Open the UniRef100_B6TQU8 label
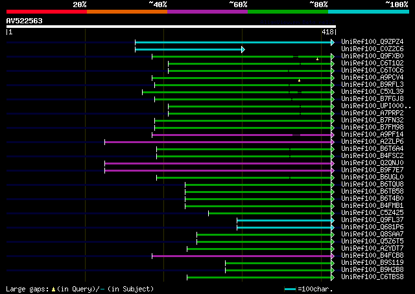 coord(372,185)
